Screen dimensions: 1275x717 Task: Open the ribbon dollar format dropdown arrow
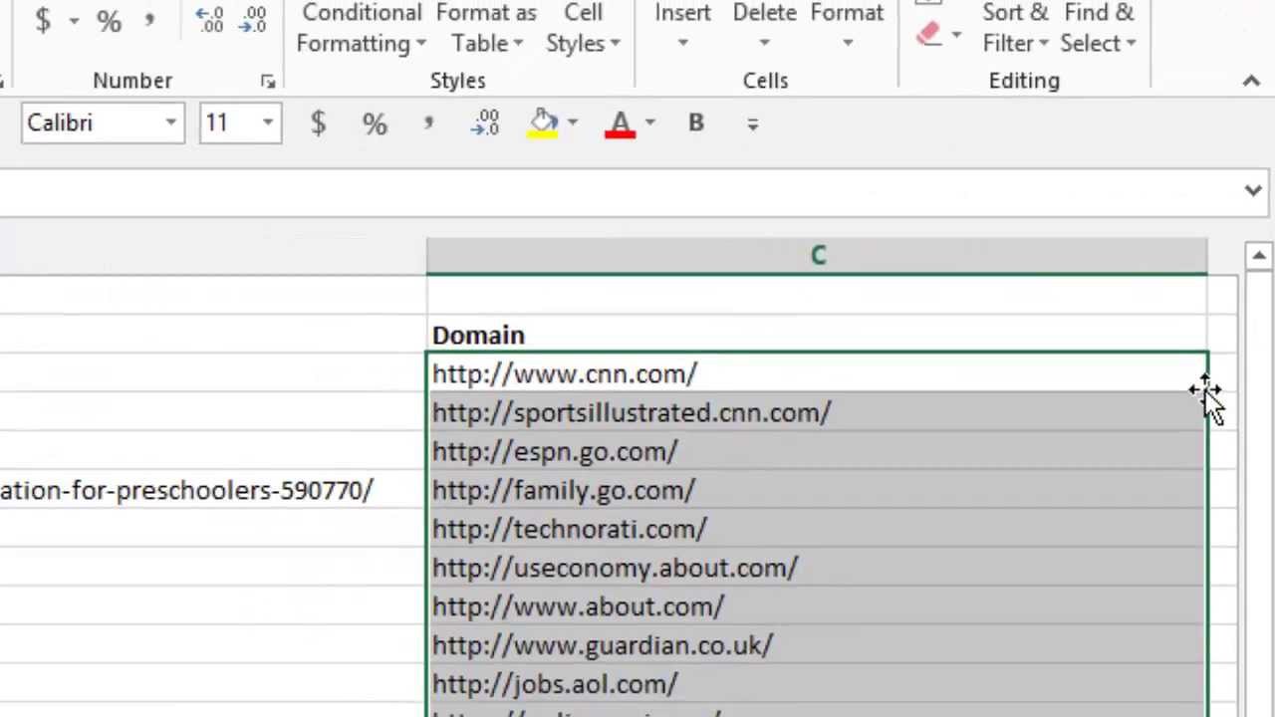[74, 20]
